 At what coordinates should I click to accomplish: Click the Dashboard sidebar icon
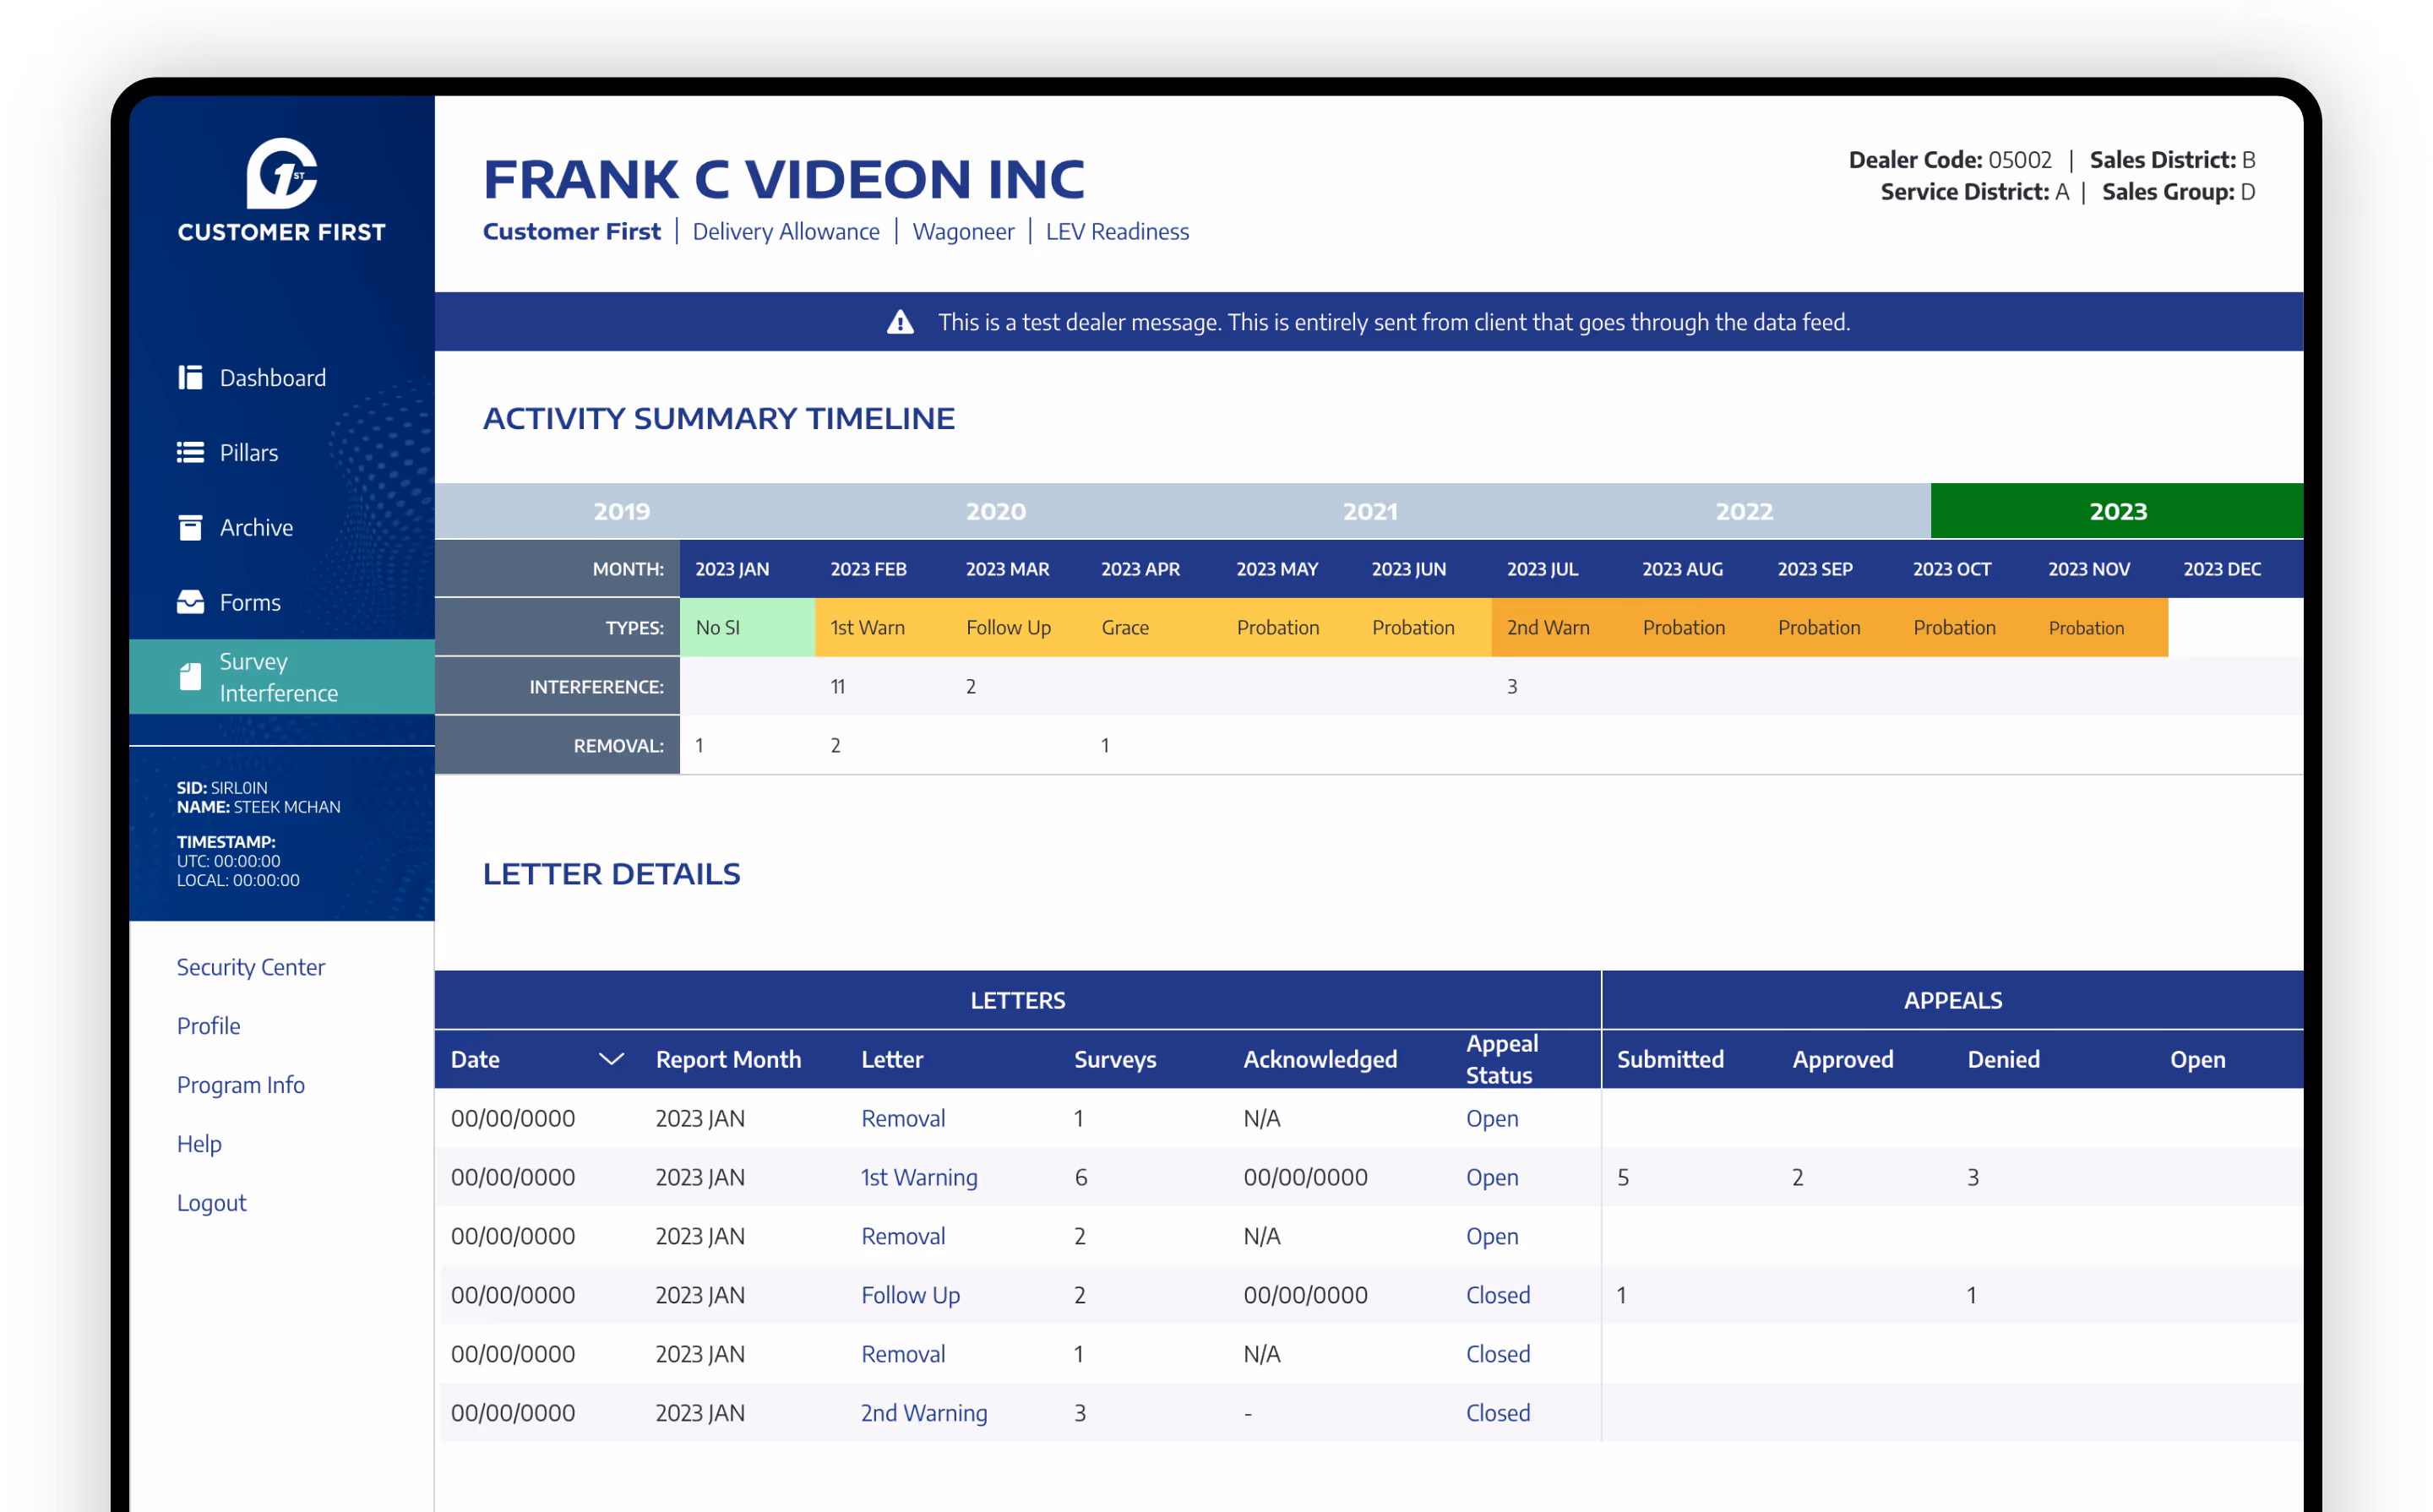pyautogui.click(x=190, y=377)
